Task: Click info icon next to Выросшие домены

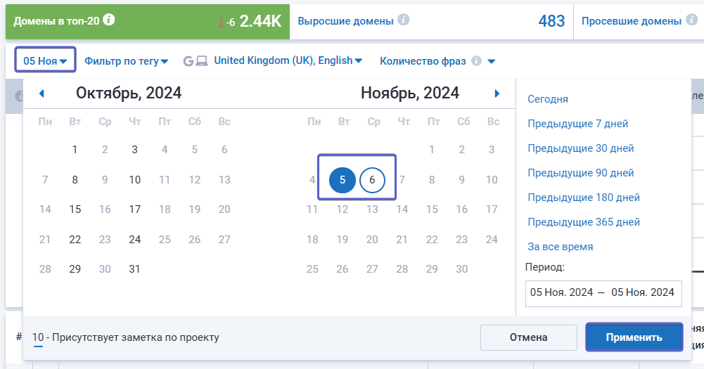Action: coord(403,20)
